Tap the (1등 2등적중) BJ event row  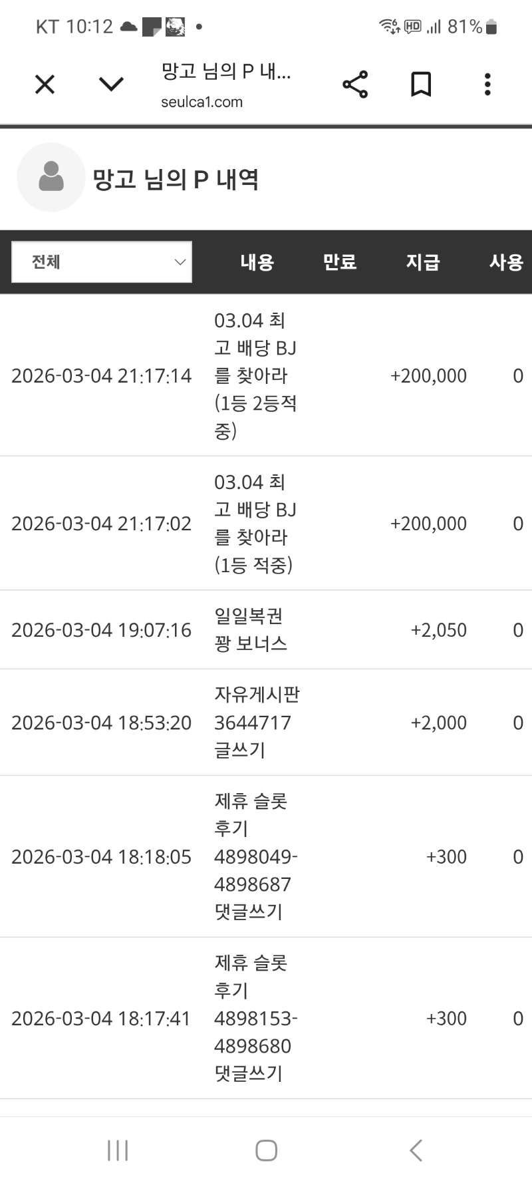(x=255, y=375)
